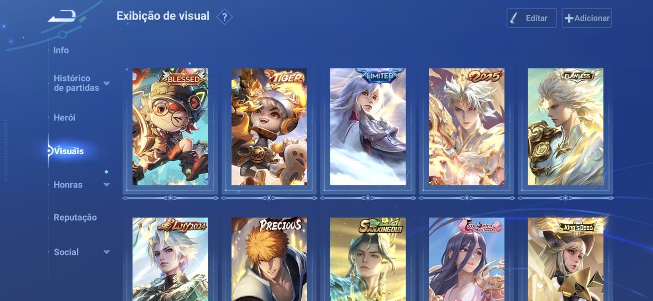Click the Adicionar button
Viewport: 653px width, 301px height.
coord(587,18)
